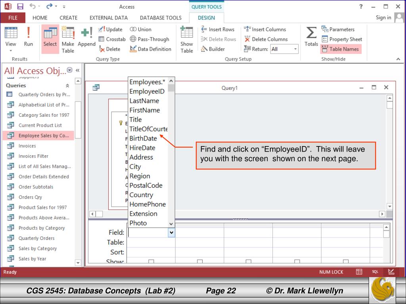Open Microsoft Access Help question mark

(361, 7)
